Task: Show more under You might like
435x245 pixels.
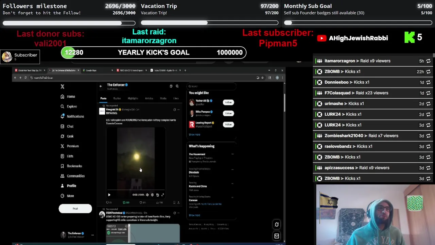Action: (194, 134)
